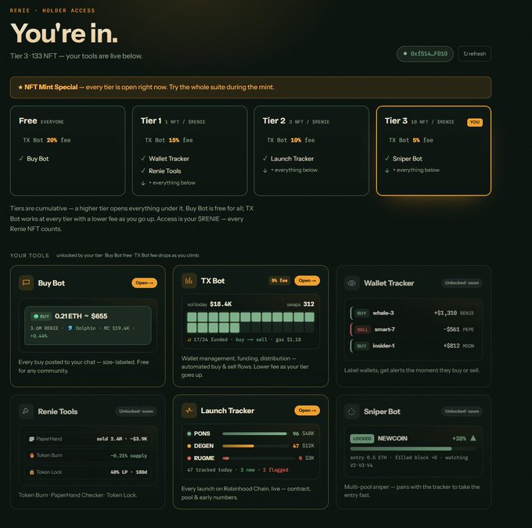Click the 'YOUR TOOLS' section label
This screenshot has width=532, height=528.
coord(30,256)
